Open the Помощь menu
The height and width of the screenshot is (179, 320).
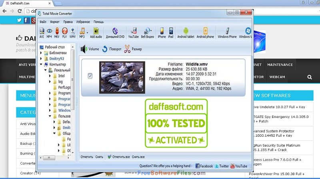coord(98,22)
